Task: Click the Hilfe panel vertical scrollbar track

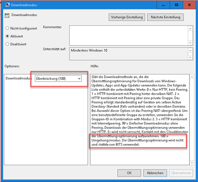Action: pyautogui.click(x=192, y=120)
